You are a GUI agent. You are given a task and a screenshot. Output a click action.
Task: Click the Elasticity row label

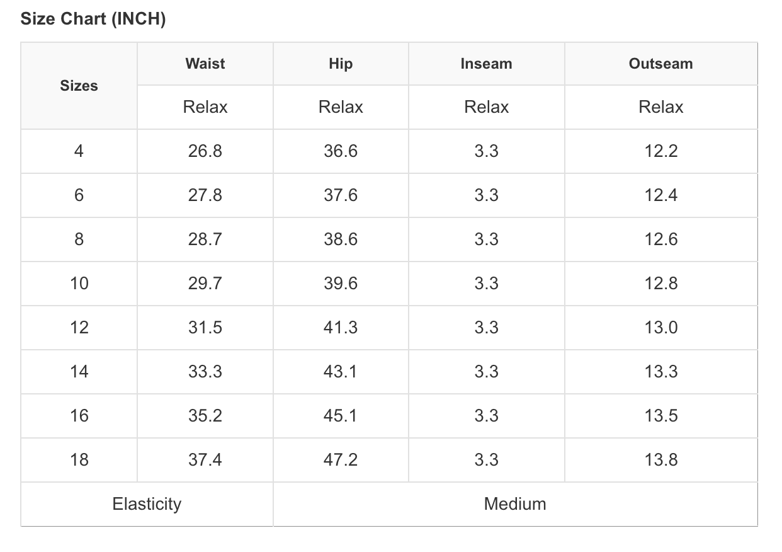point(147,504)
